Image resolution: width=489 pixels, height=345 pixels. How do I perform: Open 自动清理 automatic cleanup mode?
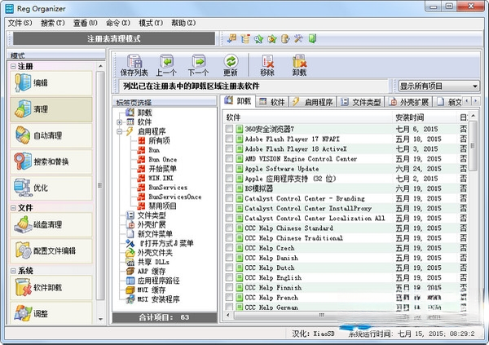pos(51,135)
